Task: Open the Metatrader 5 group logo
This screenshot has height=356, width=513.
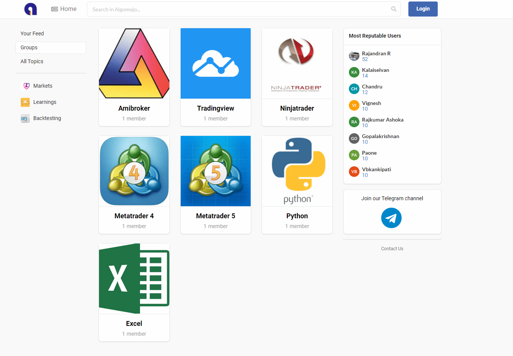Action: [216, 171]
